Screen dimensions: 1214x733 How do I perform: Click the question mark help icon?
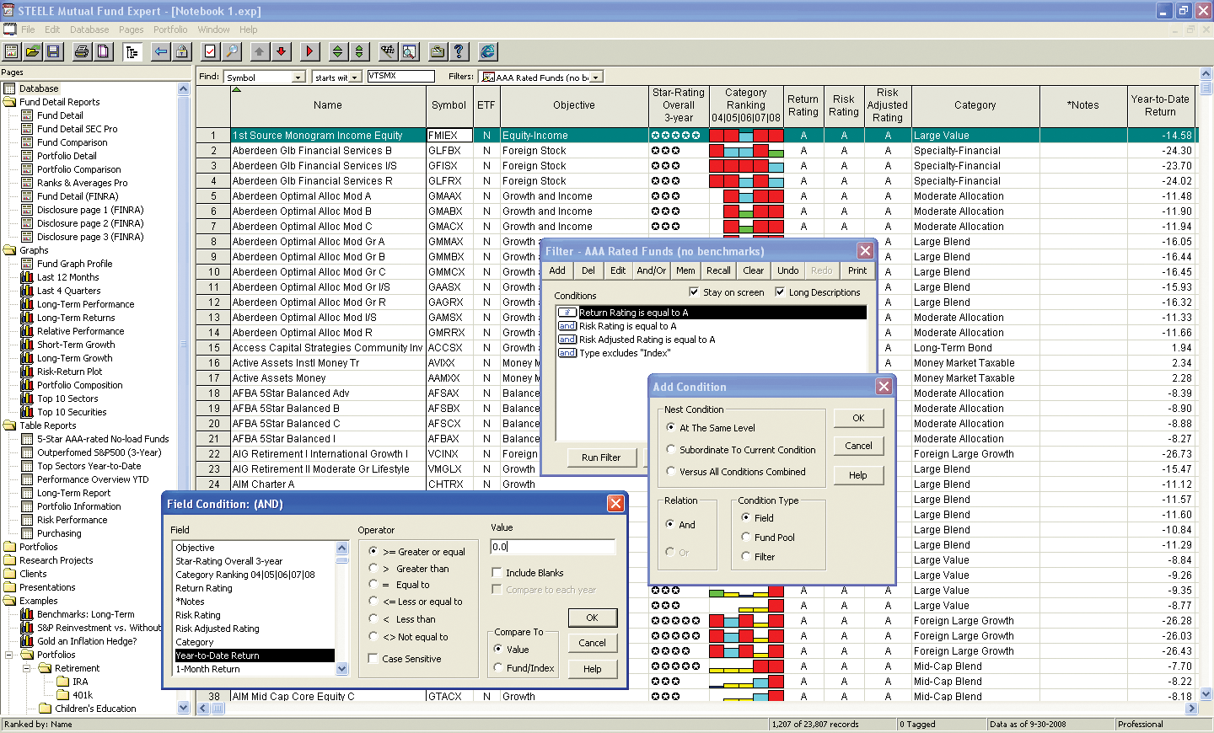tap(459, 52)
